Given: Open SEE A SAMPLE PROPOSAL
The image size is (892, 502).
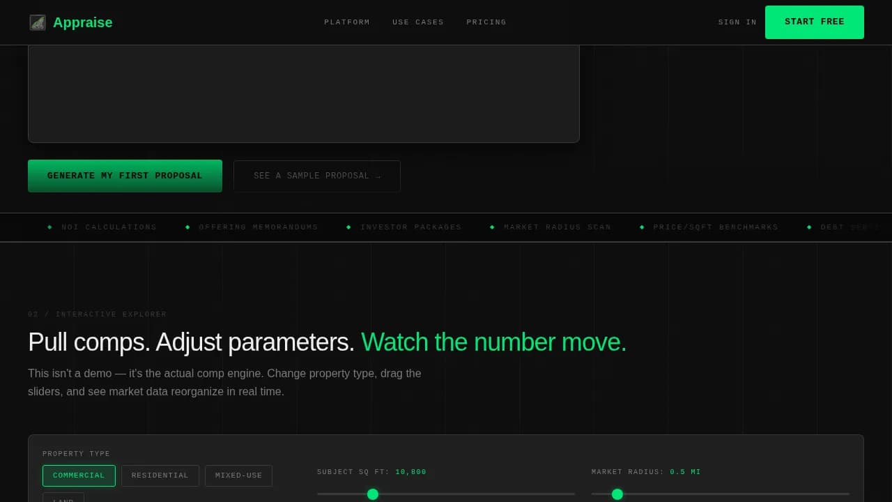Looking at the screenshot, I should tap(316, 176).
